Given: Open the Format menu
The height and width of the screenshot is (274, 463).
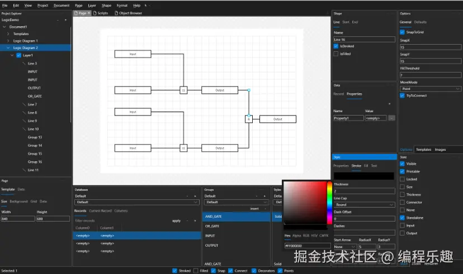Looking at the screenshot, I should point(122,6).
